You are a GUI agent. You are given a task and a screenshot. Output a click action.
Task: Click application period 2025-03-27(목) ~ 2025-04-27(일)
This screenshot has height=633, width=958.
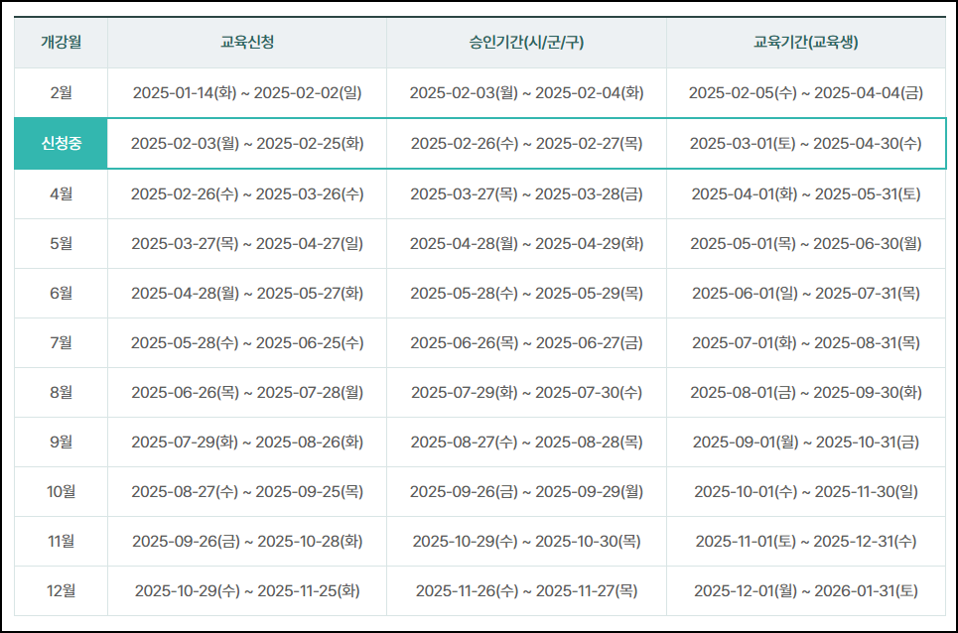247,243
